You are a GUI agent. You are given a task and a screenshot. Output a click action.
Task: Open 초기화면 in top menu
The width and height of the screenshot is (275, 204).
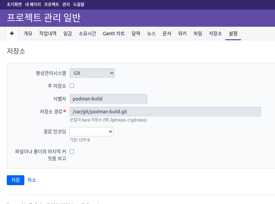tap(14, 5)
